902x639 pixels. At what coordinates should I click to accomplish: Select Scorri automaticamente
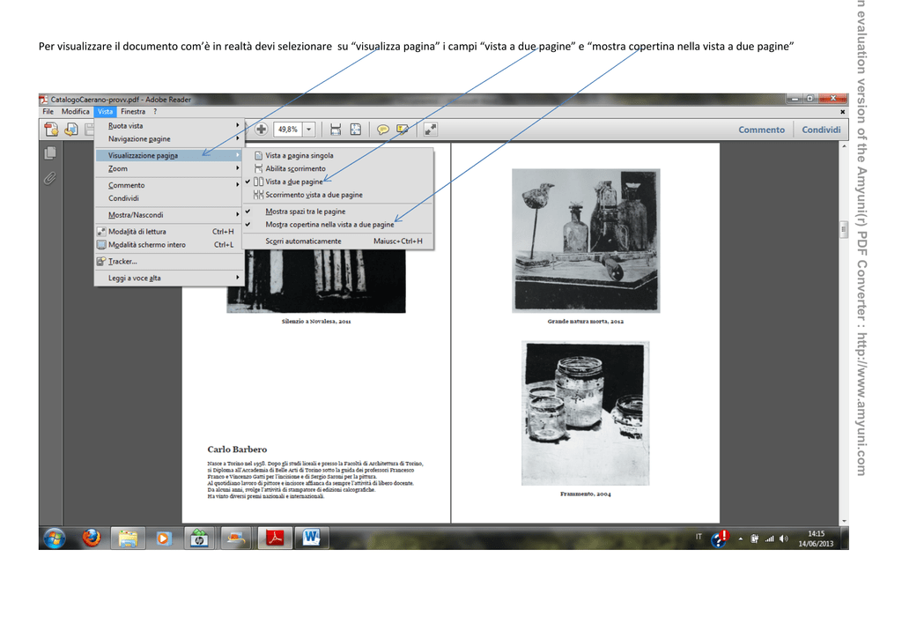coord(338,241)
